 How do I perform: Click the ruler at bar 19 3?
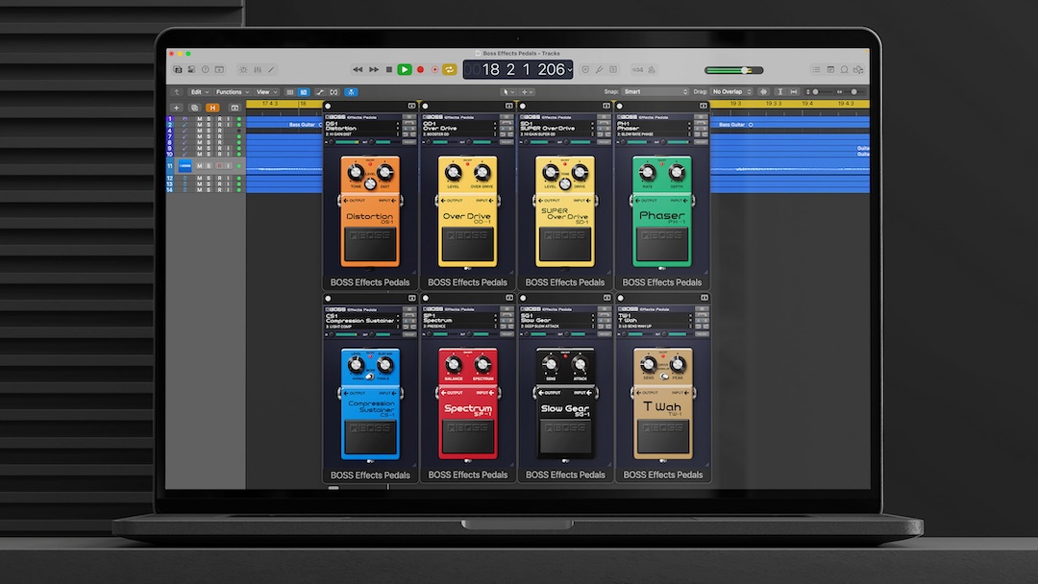click(x=735, y=104)
